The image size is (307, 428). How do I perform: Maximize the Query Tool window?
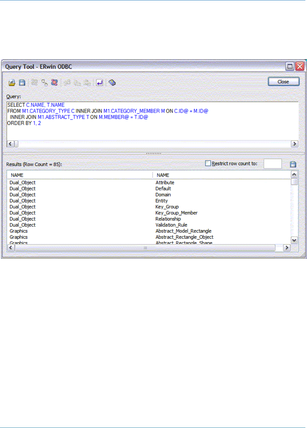pos(290,66)
